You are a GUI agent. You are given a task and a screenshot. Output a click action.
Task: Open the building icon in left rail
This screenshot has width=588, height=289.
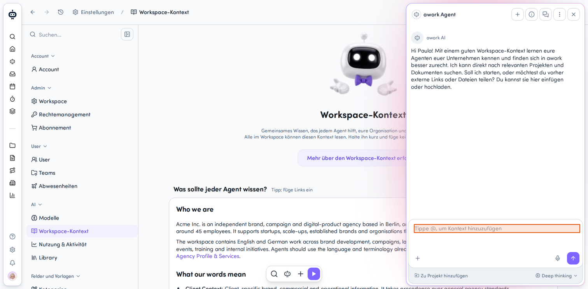(x=12, y=183)
